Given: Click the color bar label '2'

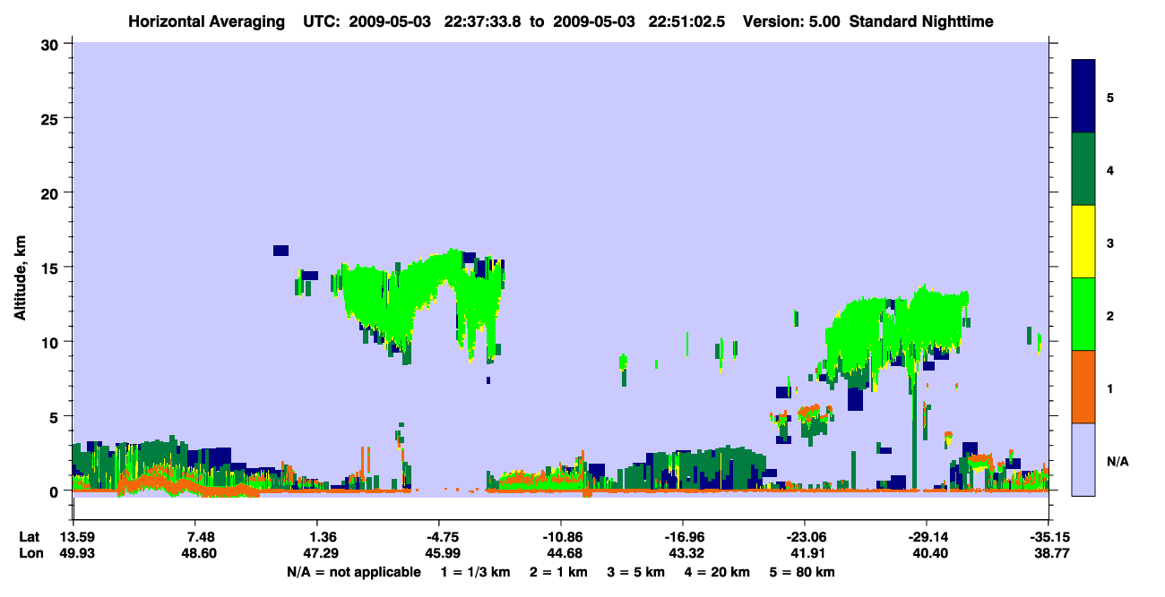Looking at the screenshot, I should 1110,315.
